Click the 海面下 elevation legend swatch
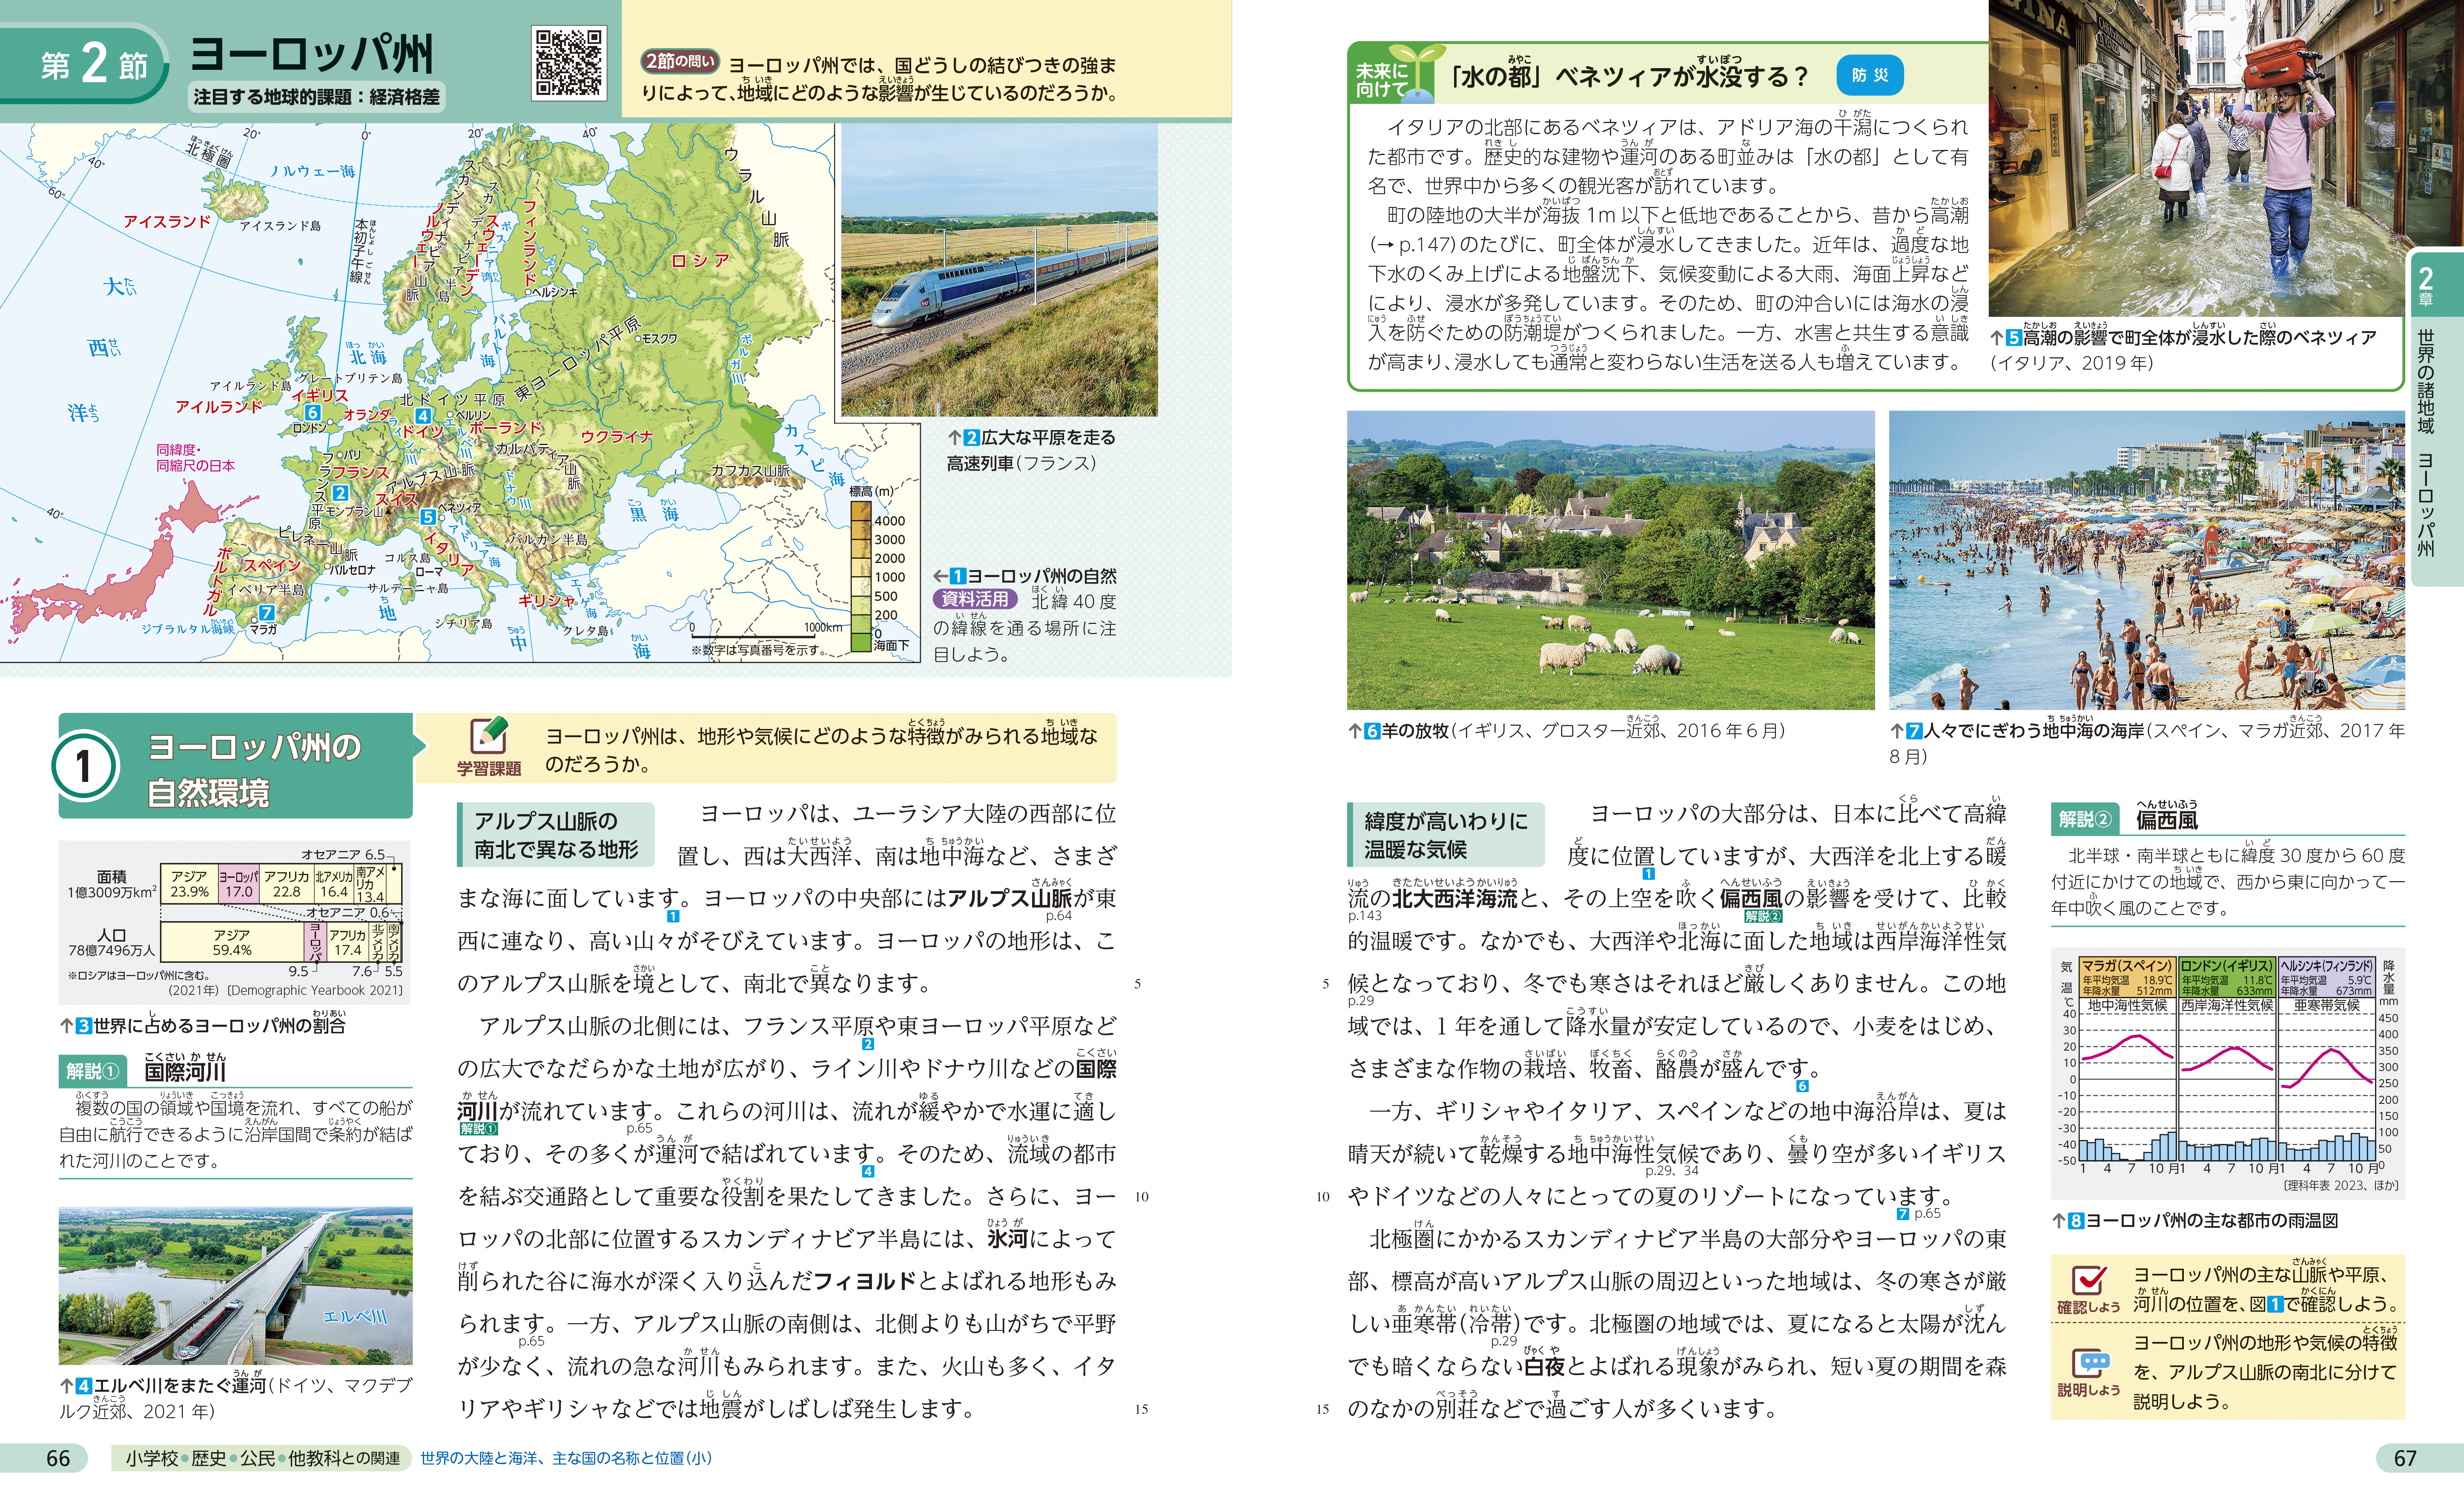Viewport: 2464px width, 1508px height. pyautogui.click(x=861, y=643)
